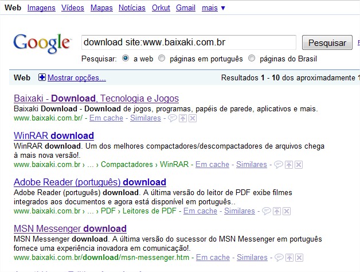Expand the 'mais' dropdown menu
The width and height of the screenshot is (360, 272).
click(x=213, y=8)
